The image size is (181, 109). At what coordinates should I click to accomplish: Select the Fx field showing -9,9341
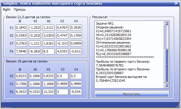pyautogui.click(x=76, y=92)
